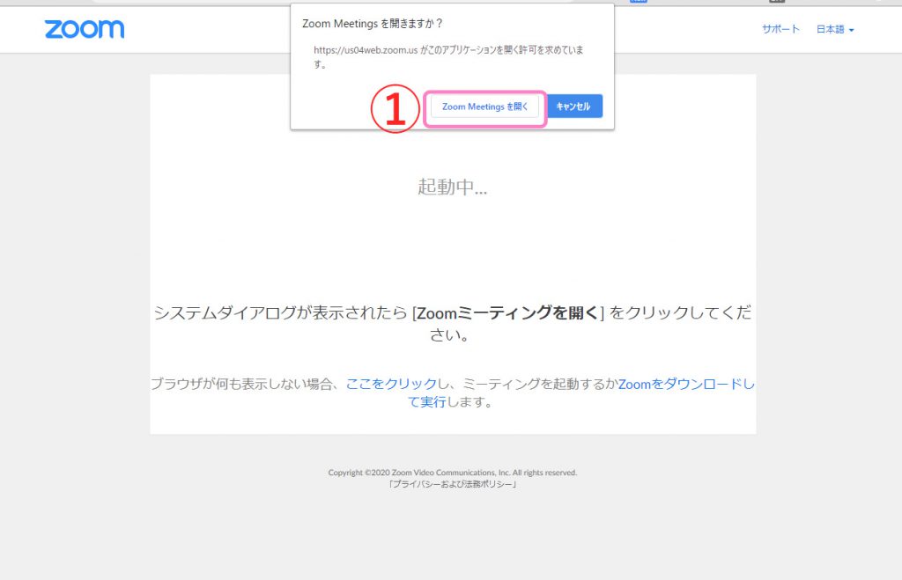Screen dimensions: 902x580
Task: Click the Copyright ©2020 Zoom Video Communications text
Action: click(x=452, y=473)
